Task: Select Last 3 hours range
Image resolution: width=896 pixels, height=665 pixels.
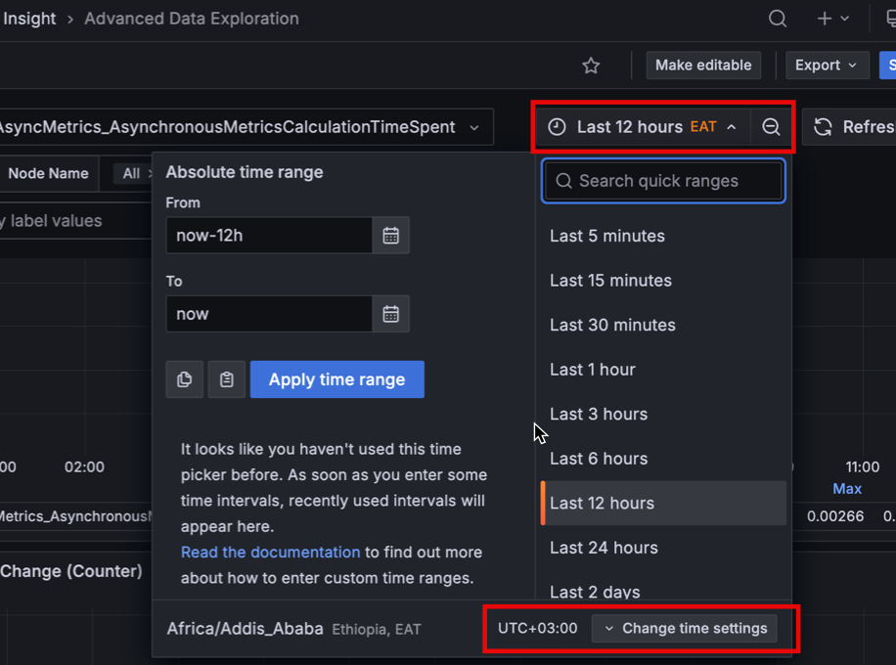Action: point(663,415)
